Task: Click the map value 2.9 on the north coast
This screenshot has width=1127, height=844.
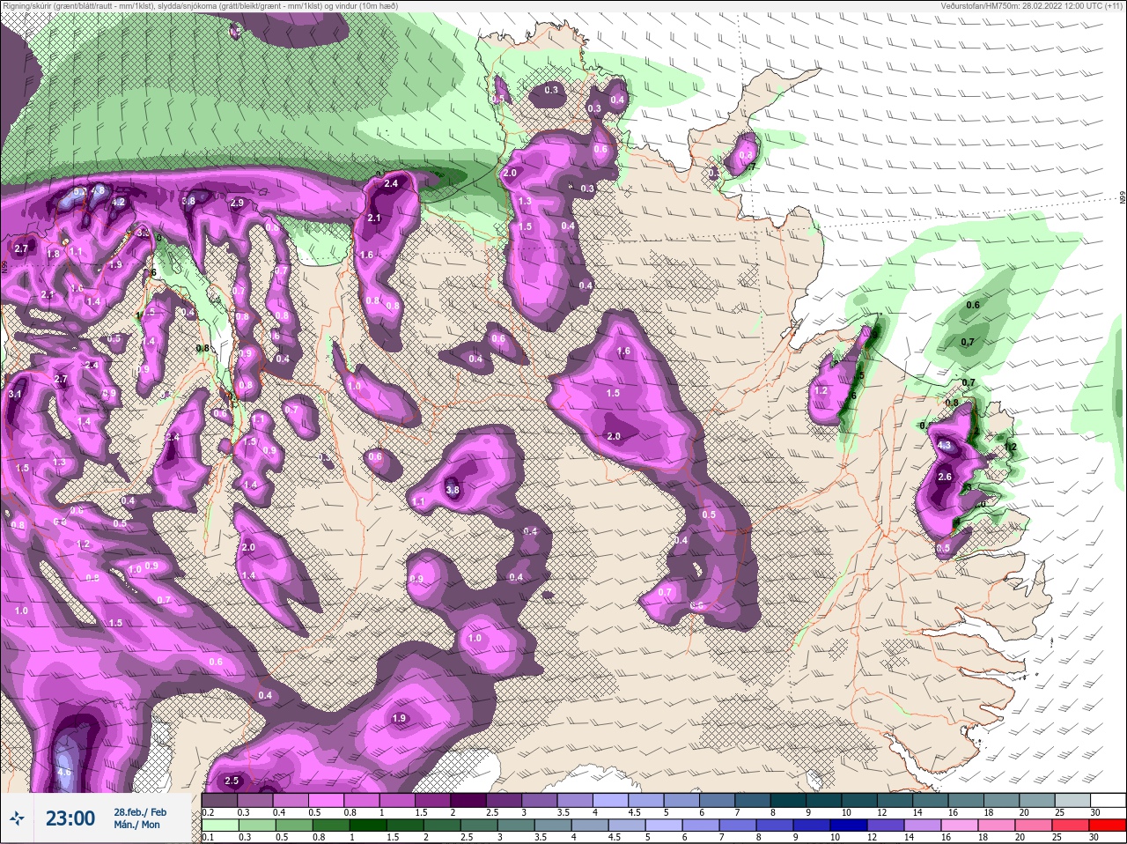Action: pyautogui.click(x=237, y=203)
